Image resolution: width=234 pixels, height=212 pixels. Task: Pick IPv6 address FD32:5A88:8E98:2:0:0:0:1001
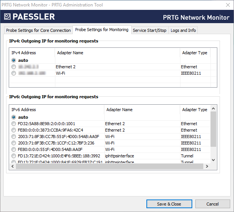pos(14,124)
